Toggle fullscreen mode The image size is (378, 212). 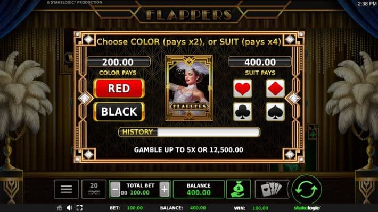(x=79, y=208)
